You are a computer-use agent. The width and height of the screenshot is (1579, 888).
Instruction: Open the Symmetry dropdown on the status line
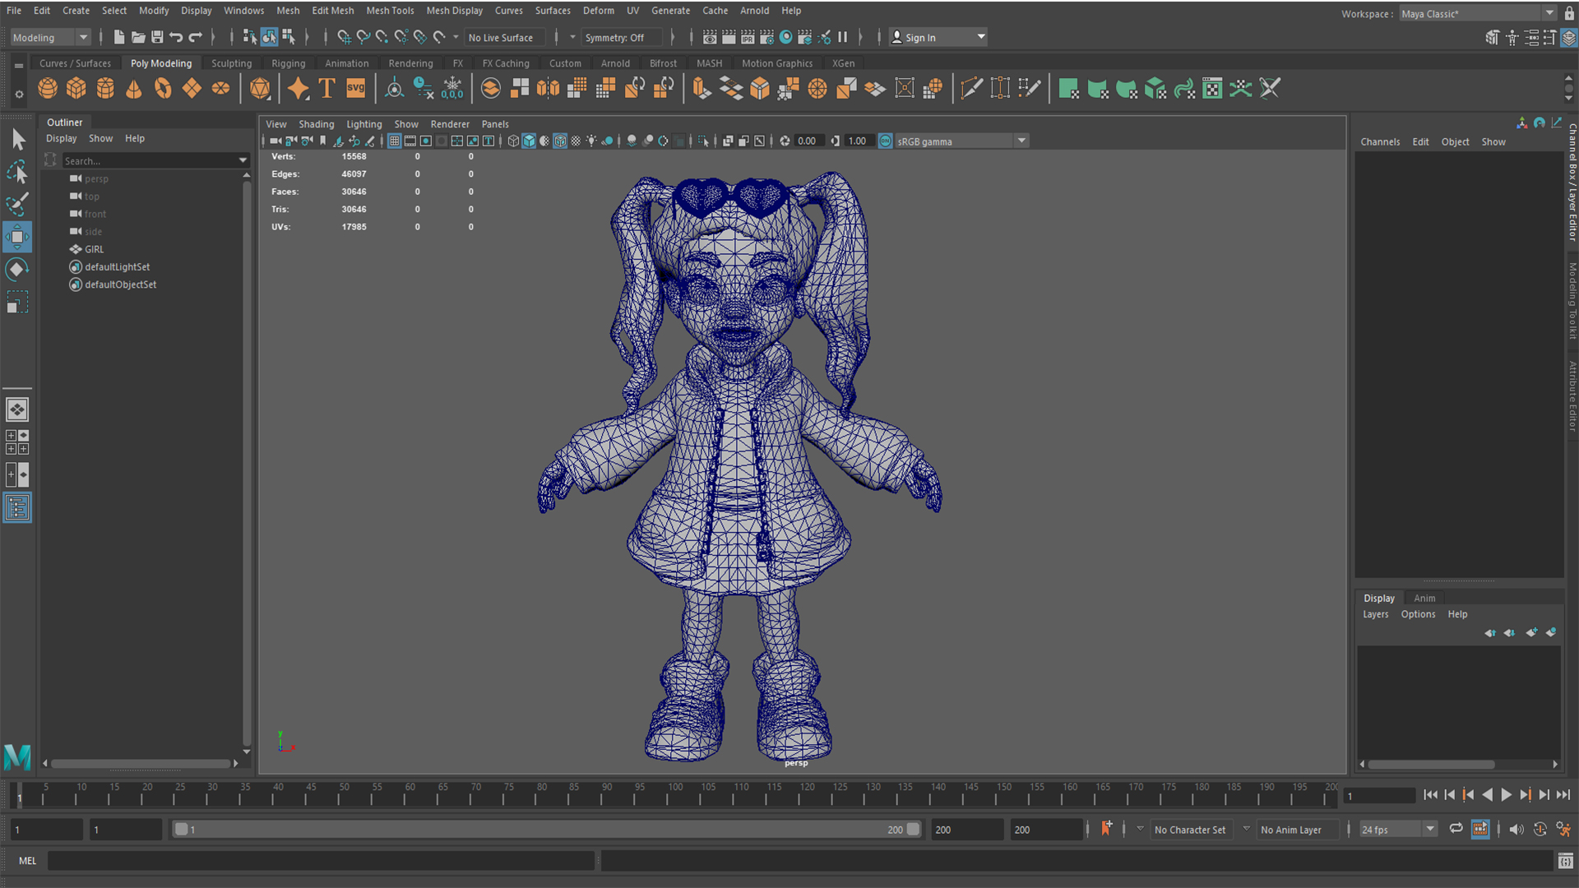622,37
